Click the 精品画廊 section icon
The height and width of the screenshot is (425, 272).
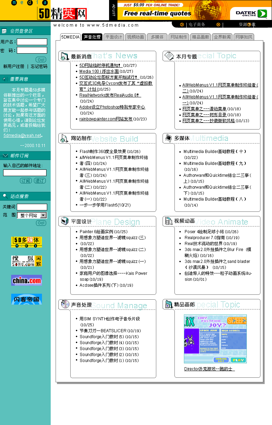click(x=169, y=304)
